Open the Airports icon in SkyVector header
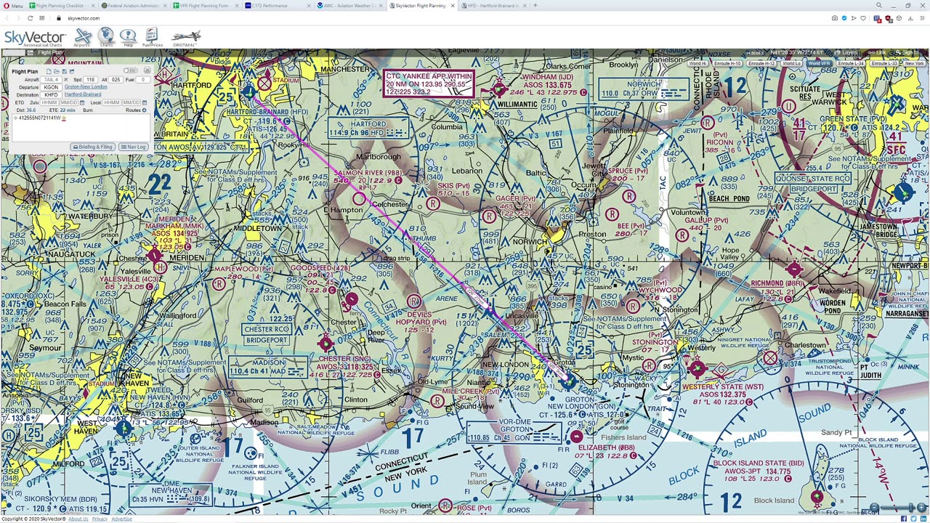The height and width of the screenshot is (523, 930). (x=83, y=37)
